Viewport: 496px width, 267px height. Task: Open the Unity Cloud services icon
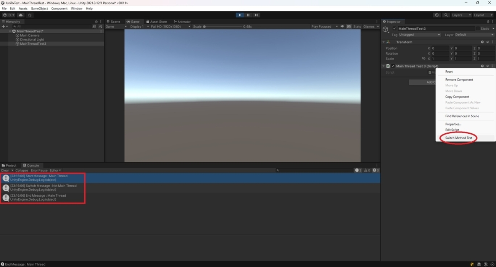coord(20,15)
